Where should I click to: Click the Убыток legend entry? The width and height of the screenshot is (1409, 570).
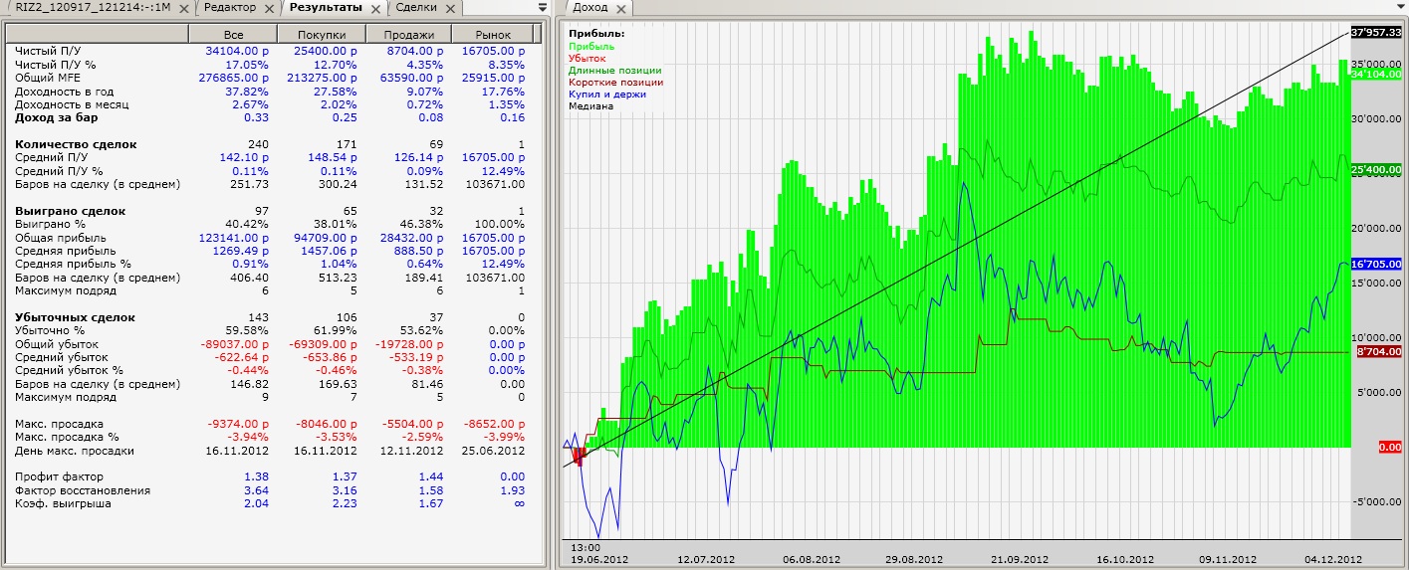[589, 58]
